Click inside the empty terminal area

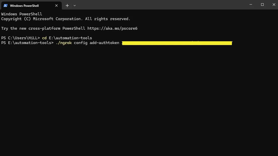pyautogui.click(x=139, y=101)
